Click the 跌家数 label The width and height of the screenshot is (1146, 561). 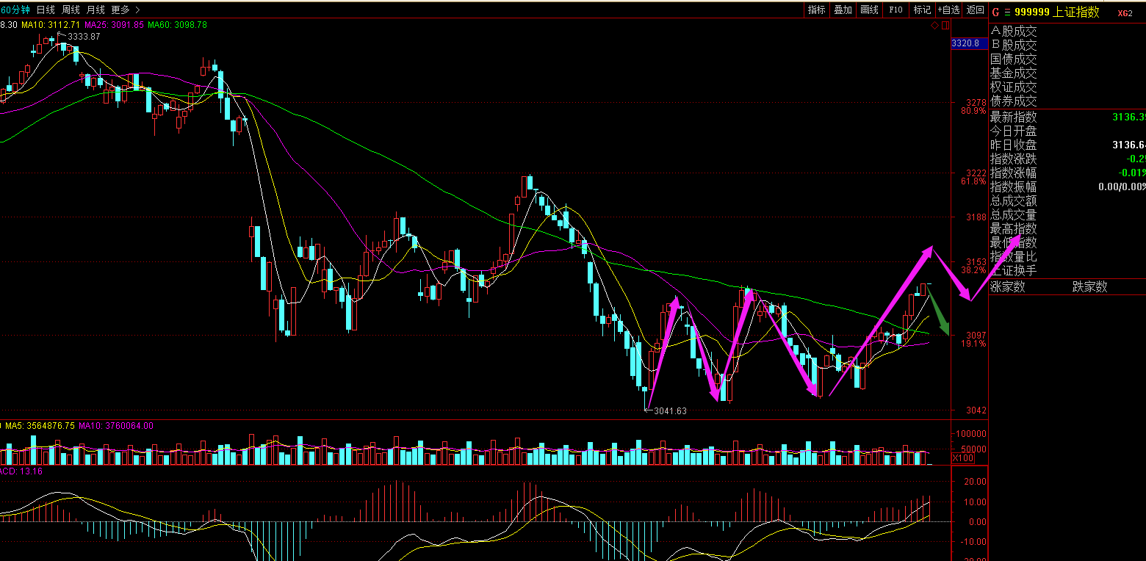1089,286
